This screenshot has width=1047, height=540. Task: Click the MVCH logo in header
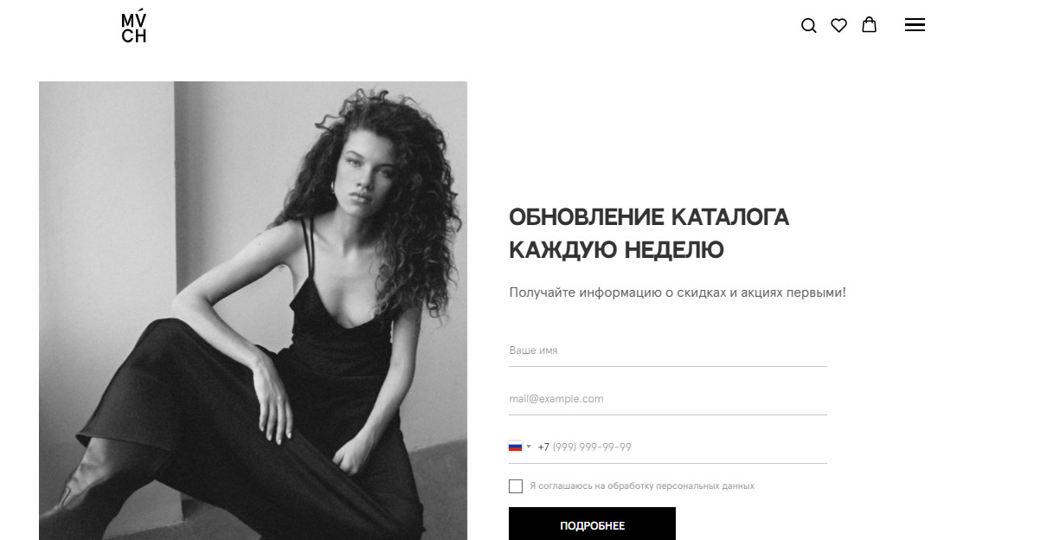point(134,26)
